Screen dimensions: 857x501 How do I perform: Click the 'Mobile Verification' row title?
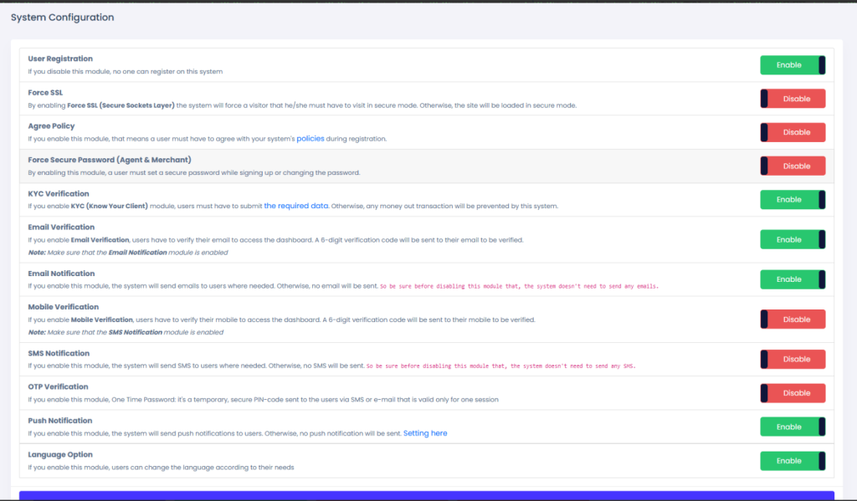(x=64, y=306)
